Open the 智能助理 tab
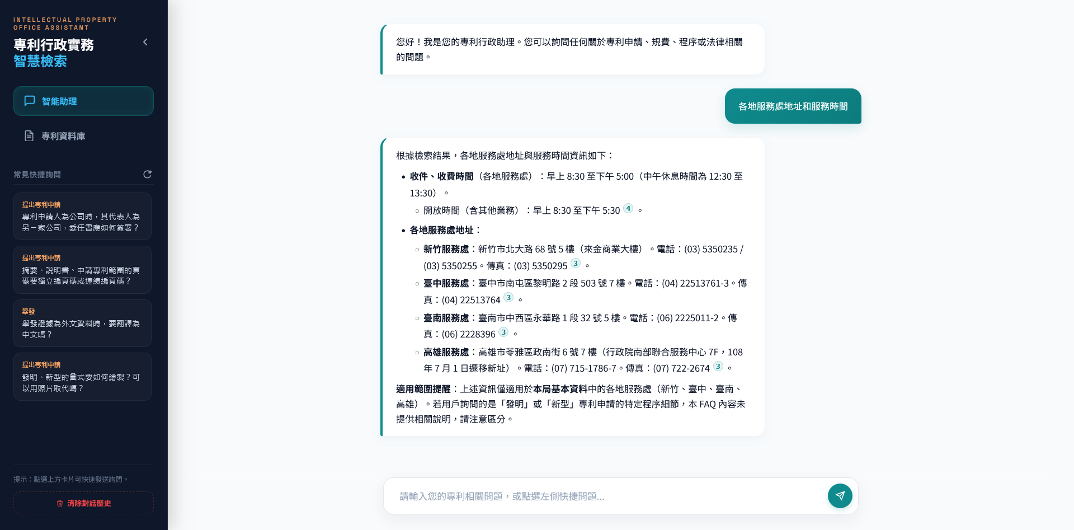 (83, 101)
